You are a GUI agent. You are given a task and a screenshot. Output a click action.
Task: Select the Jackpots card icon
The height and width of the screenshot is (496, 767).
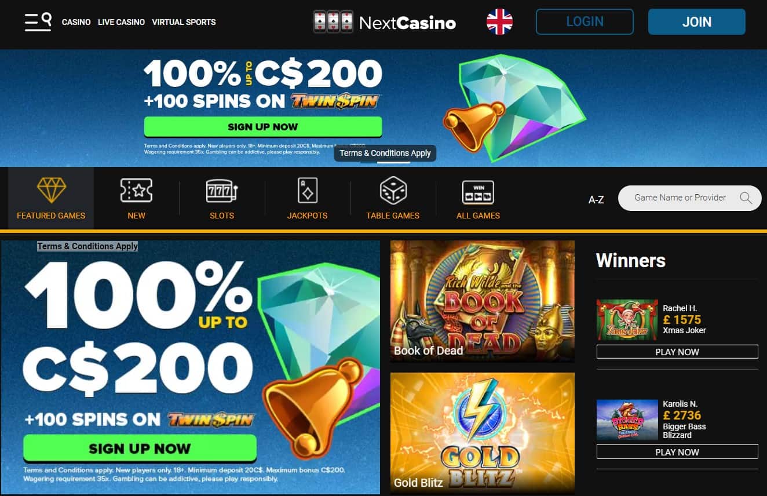pyautogui.click(x=307, y=190)
